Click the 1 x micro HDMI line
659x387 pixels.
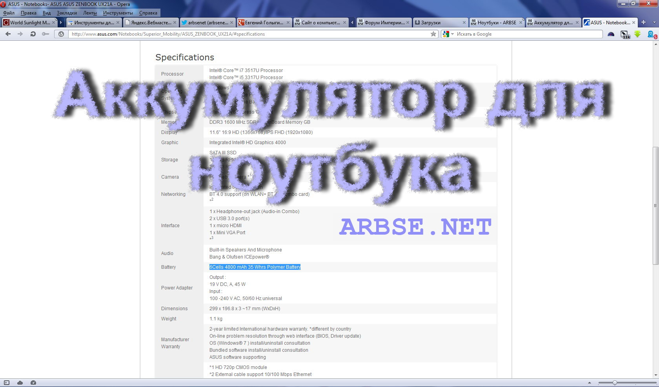tap(226, 226)
